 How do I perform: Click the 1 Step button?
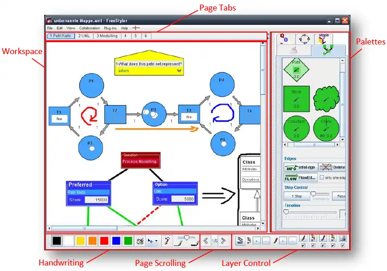tap(296, 196)
